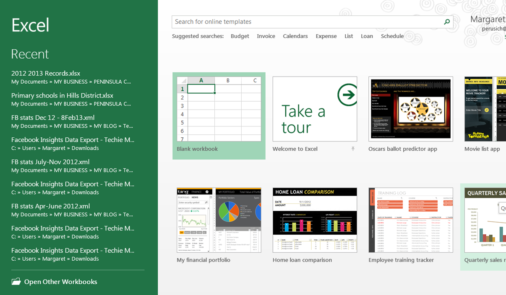Open My financial portfolio template thumbnail

(219, 220)
